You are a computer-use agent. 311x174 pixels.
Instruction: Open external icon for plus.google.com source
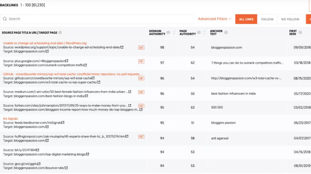click(x=66, y=61)
